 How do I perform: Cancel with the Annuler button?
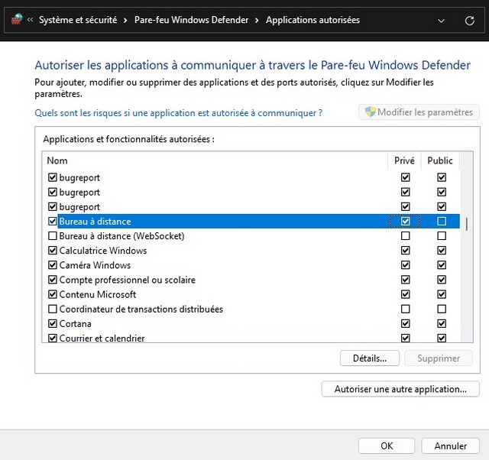click(x=450, y=446)
